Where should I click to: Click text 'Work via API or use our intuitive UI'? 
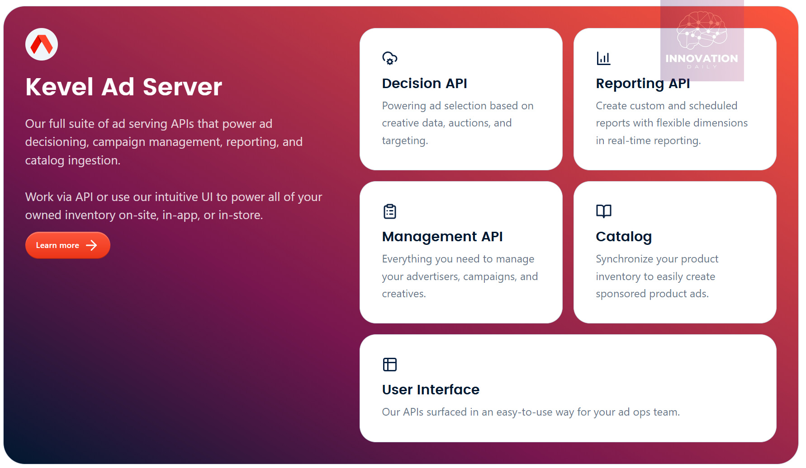(119, 197)
